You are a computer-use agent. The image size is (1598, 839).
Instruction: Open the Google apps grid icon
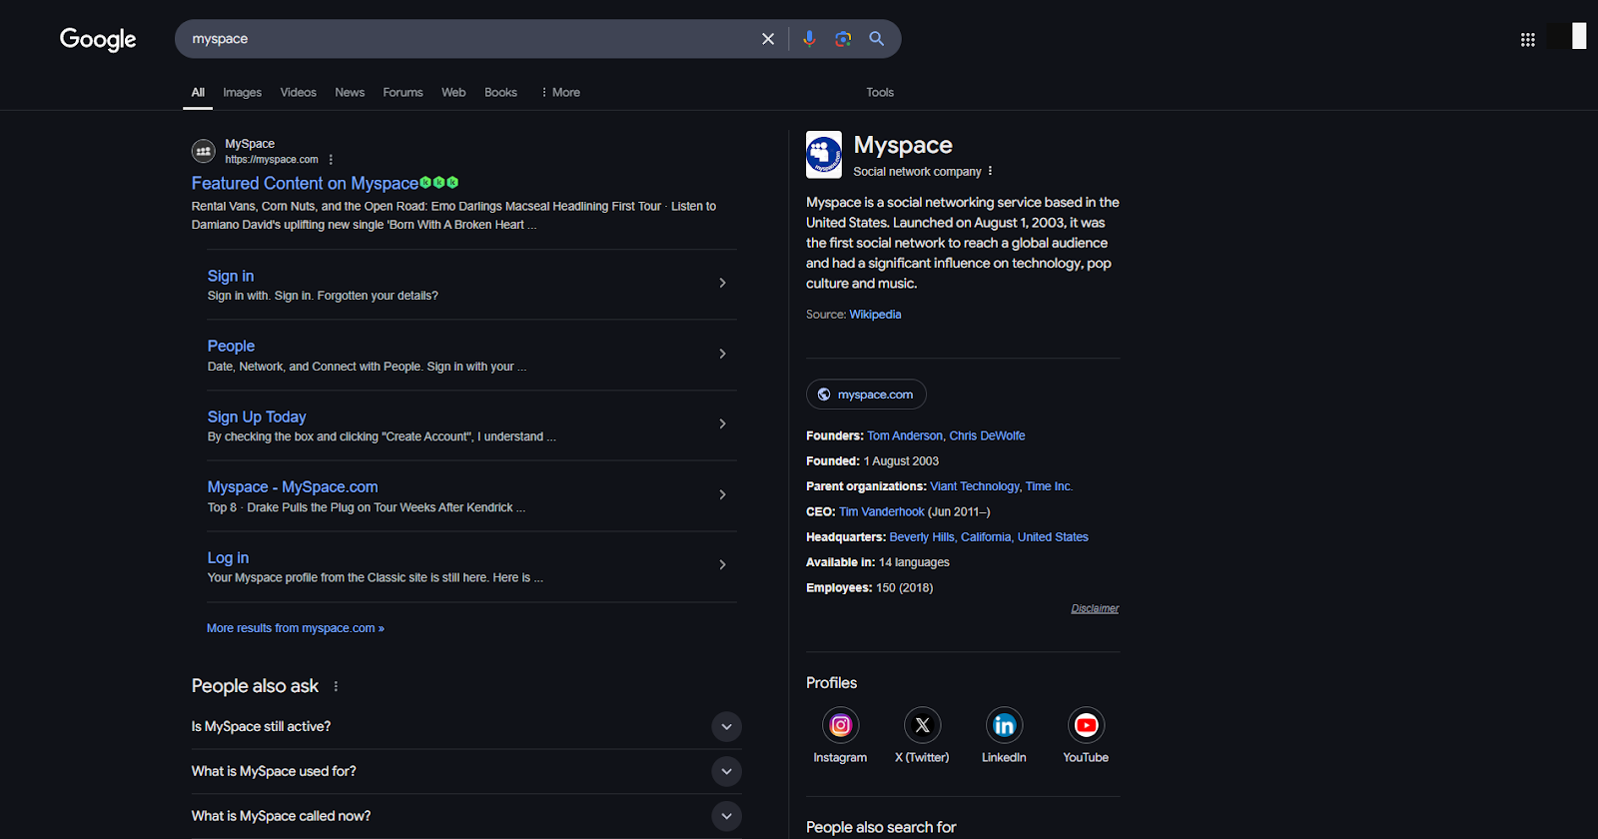click(x=1528, y=40)
